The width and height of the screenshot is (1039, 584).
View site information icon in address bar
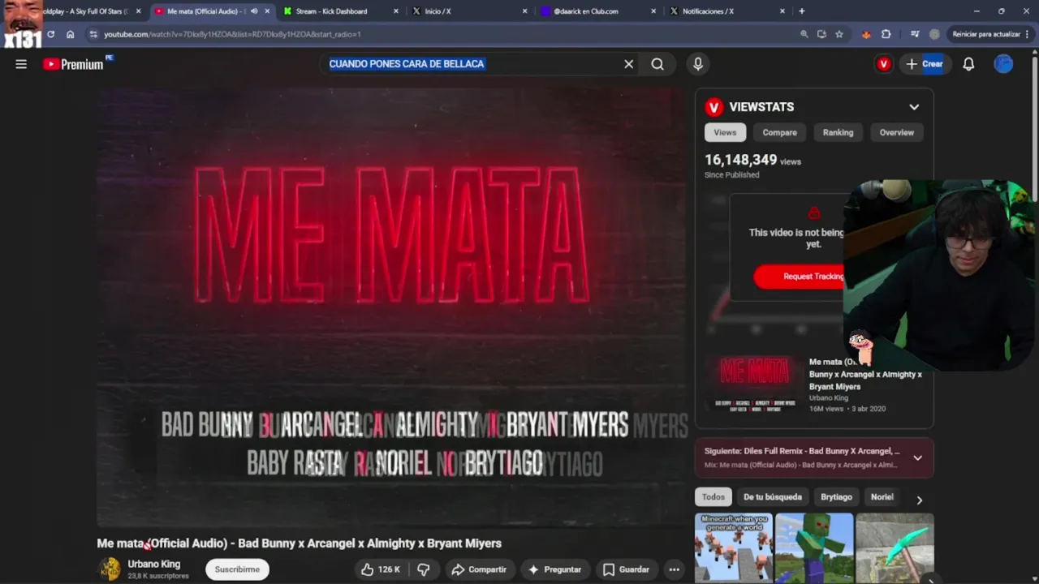(x=93, y=34)
